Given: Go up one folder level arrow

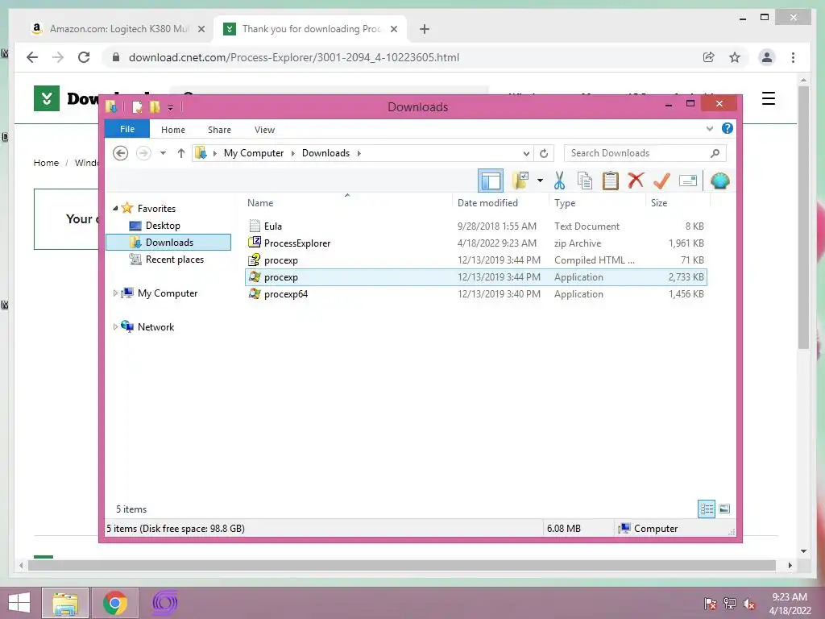Looking at the screenshot, I should [x=181, y=153].
